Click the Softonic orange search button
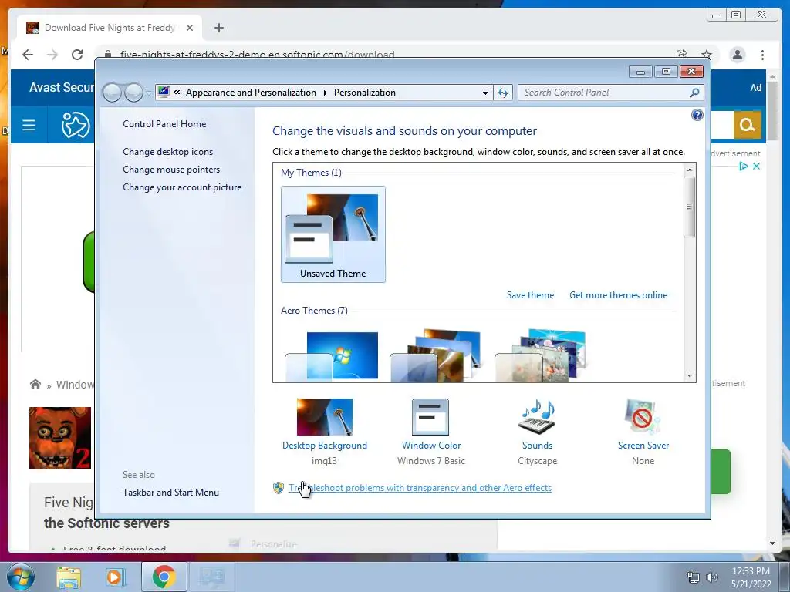 (747, 124)
